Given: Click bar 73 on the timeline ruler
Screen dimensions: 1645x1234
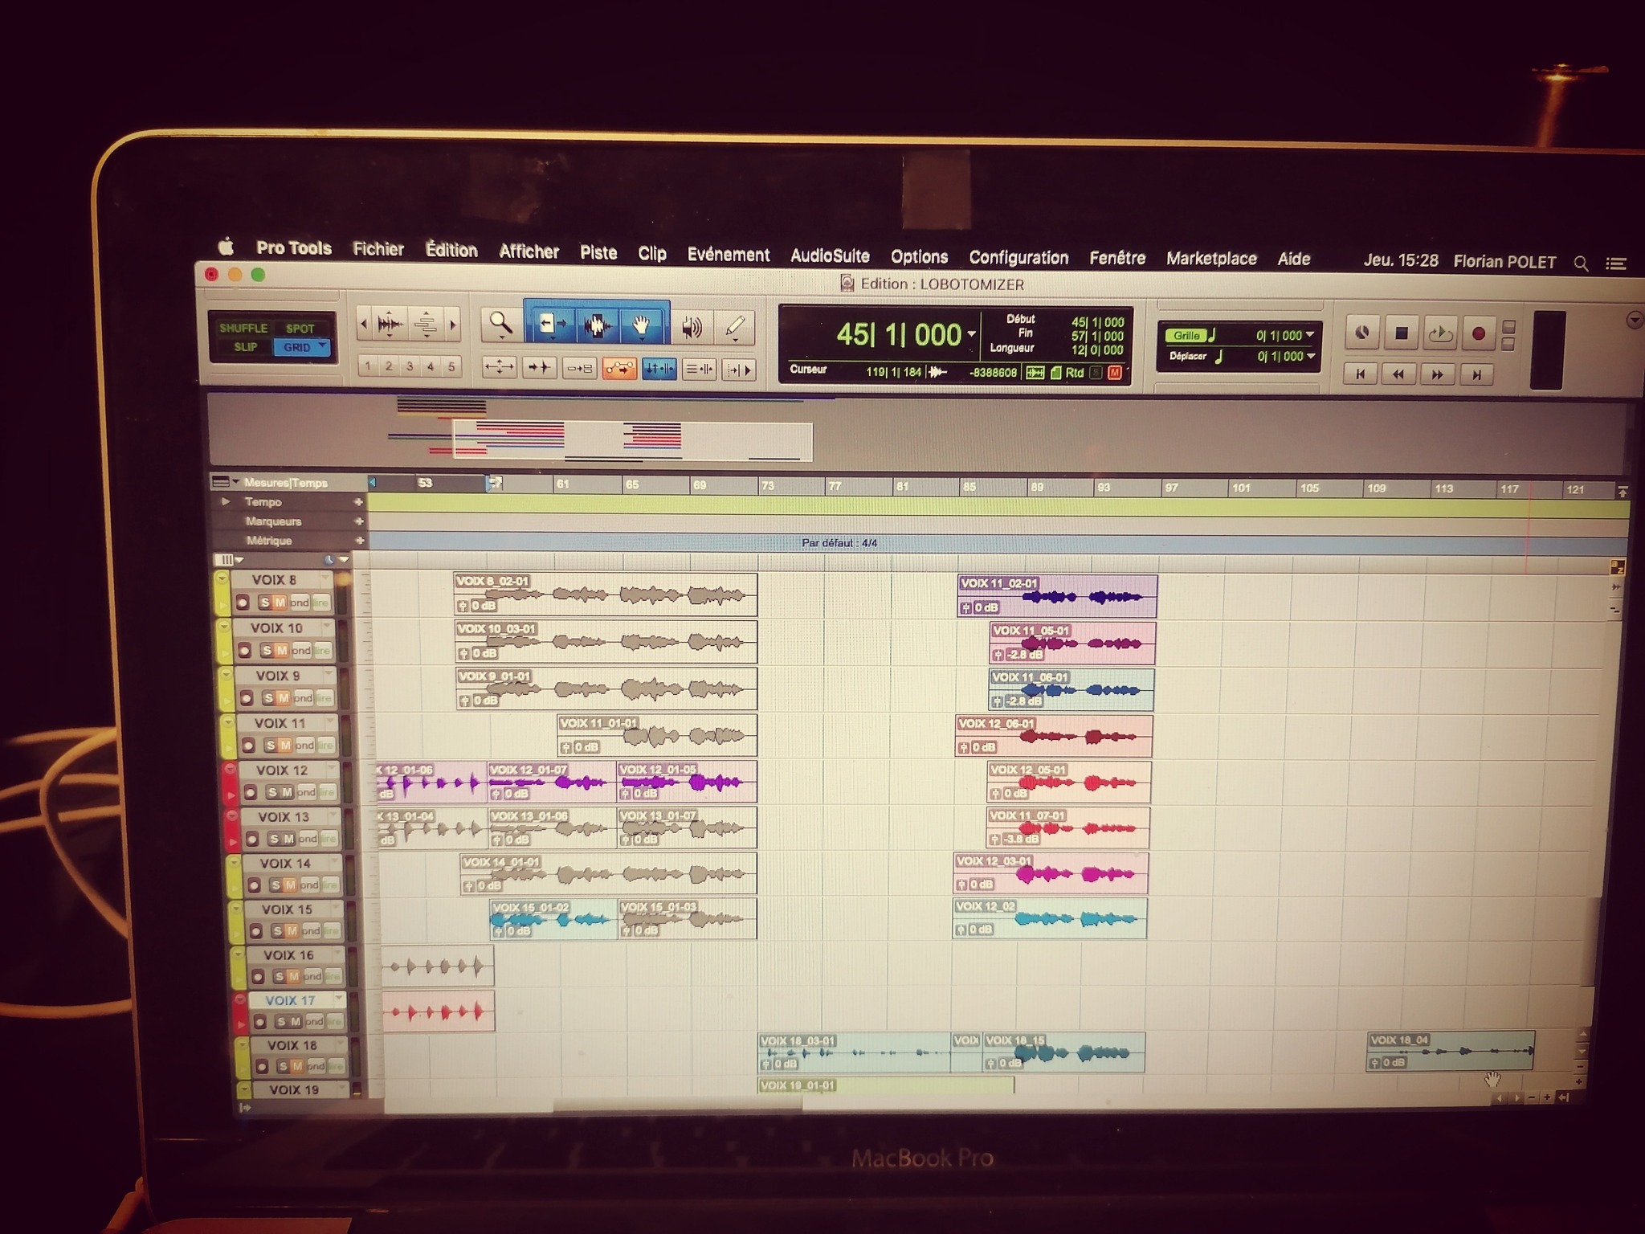Looking at the screenshot, I should pyautogui.click(x=768, y=485).
